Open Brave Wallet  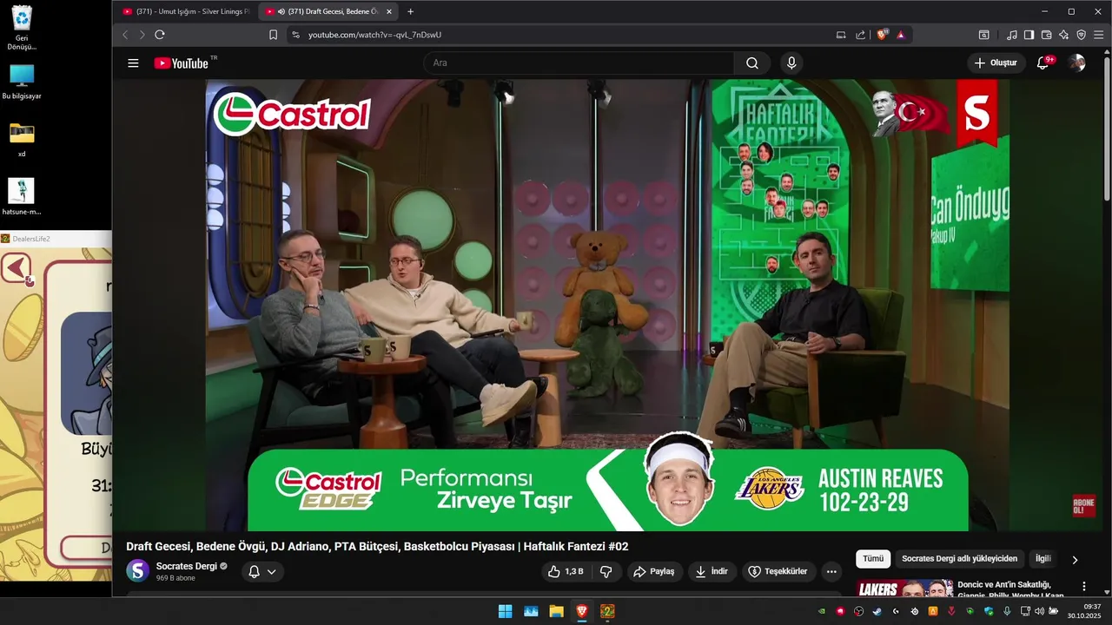tap(1047, 35)
